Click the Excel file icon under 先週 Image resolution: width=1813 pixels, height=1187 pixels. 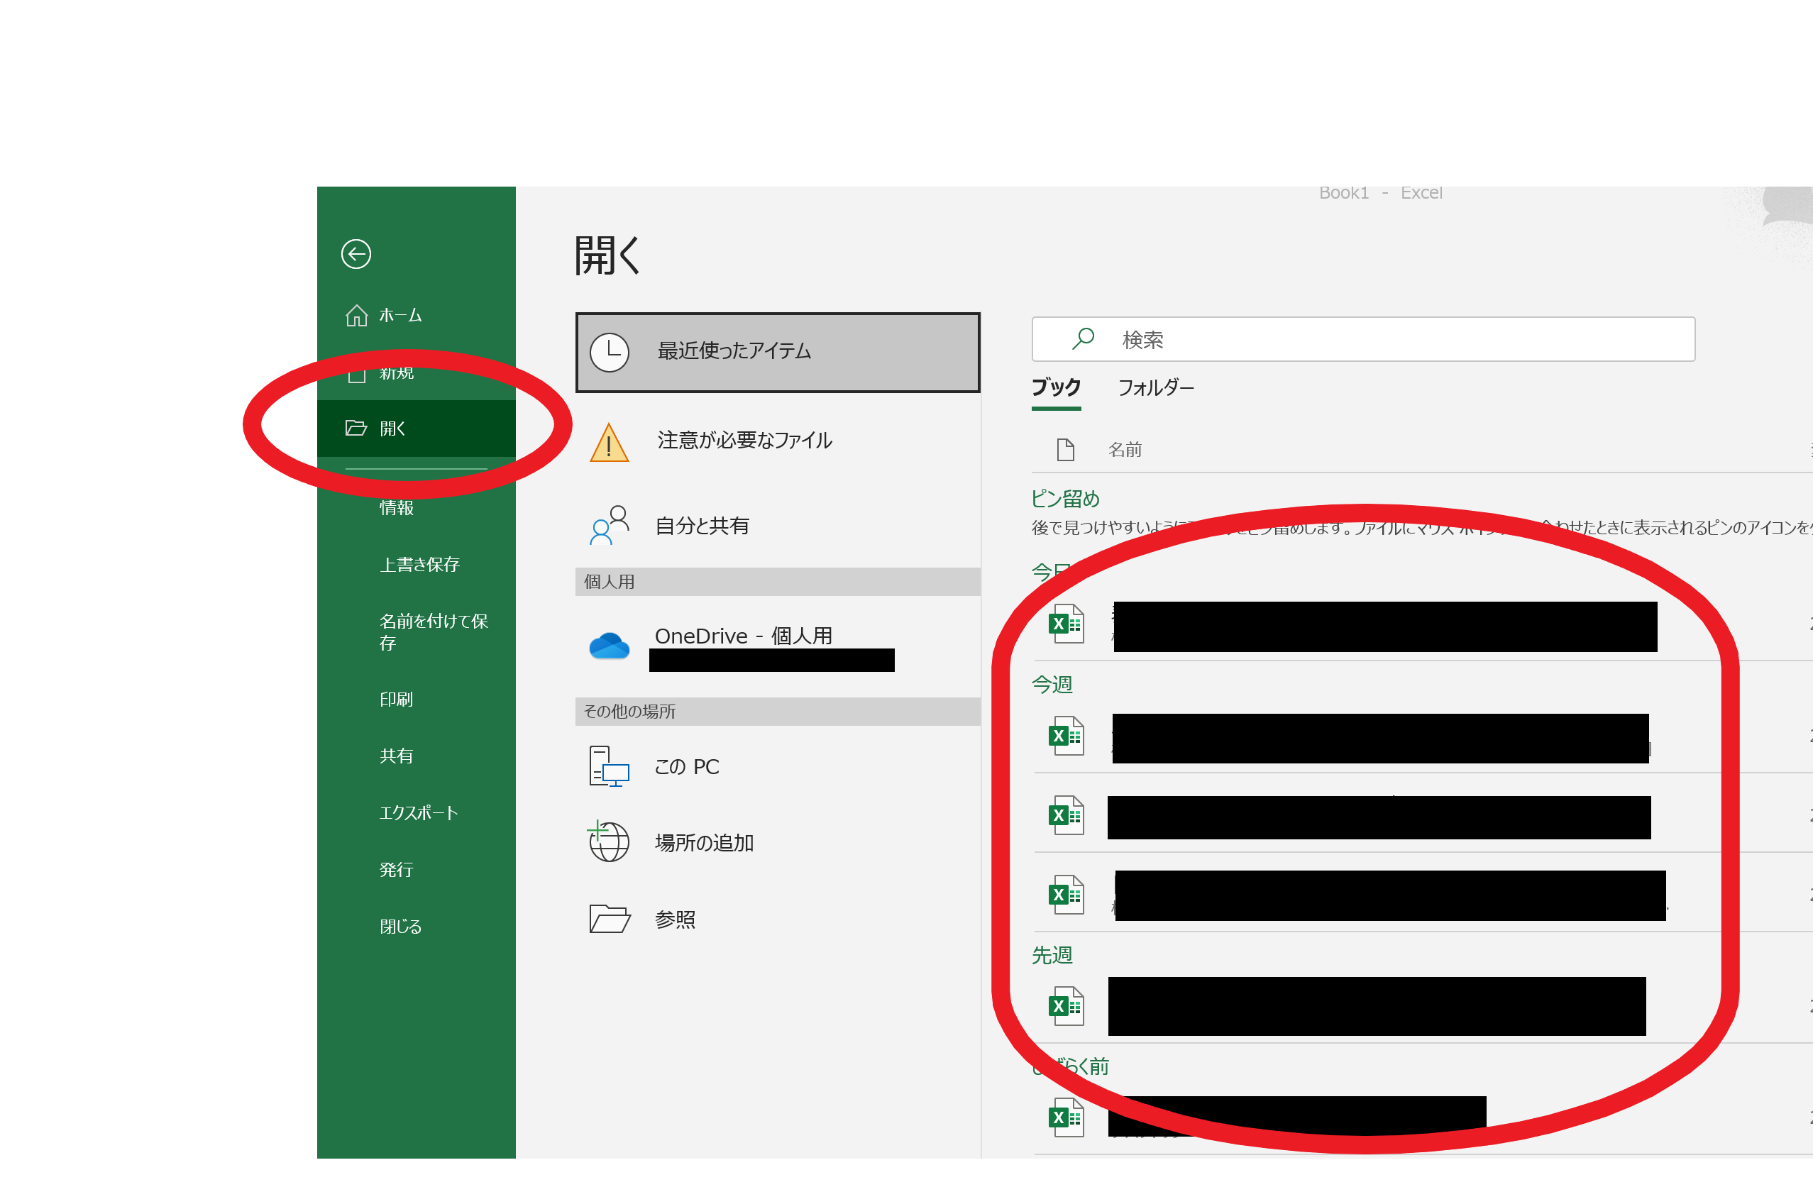[x=1067, y=1007]
